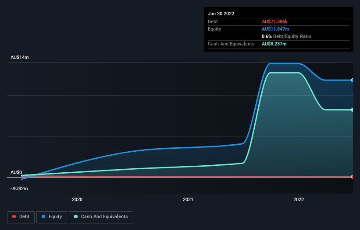This screenshot has width=360, height=230.
Task: Toggle the Equity legend button
Action: tap(52, 217)
